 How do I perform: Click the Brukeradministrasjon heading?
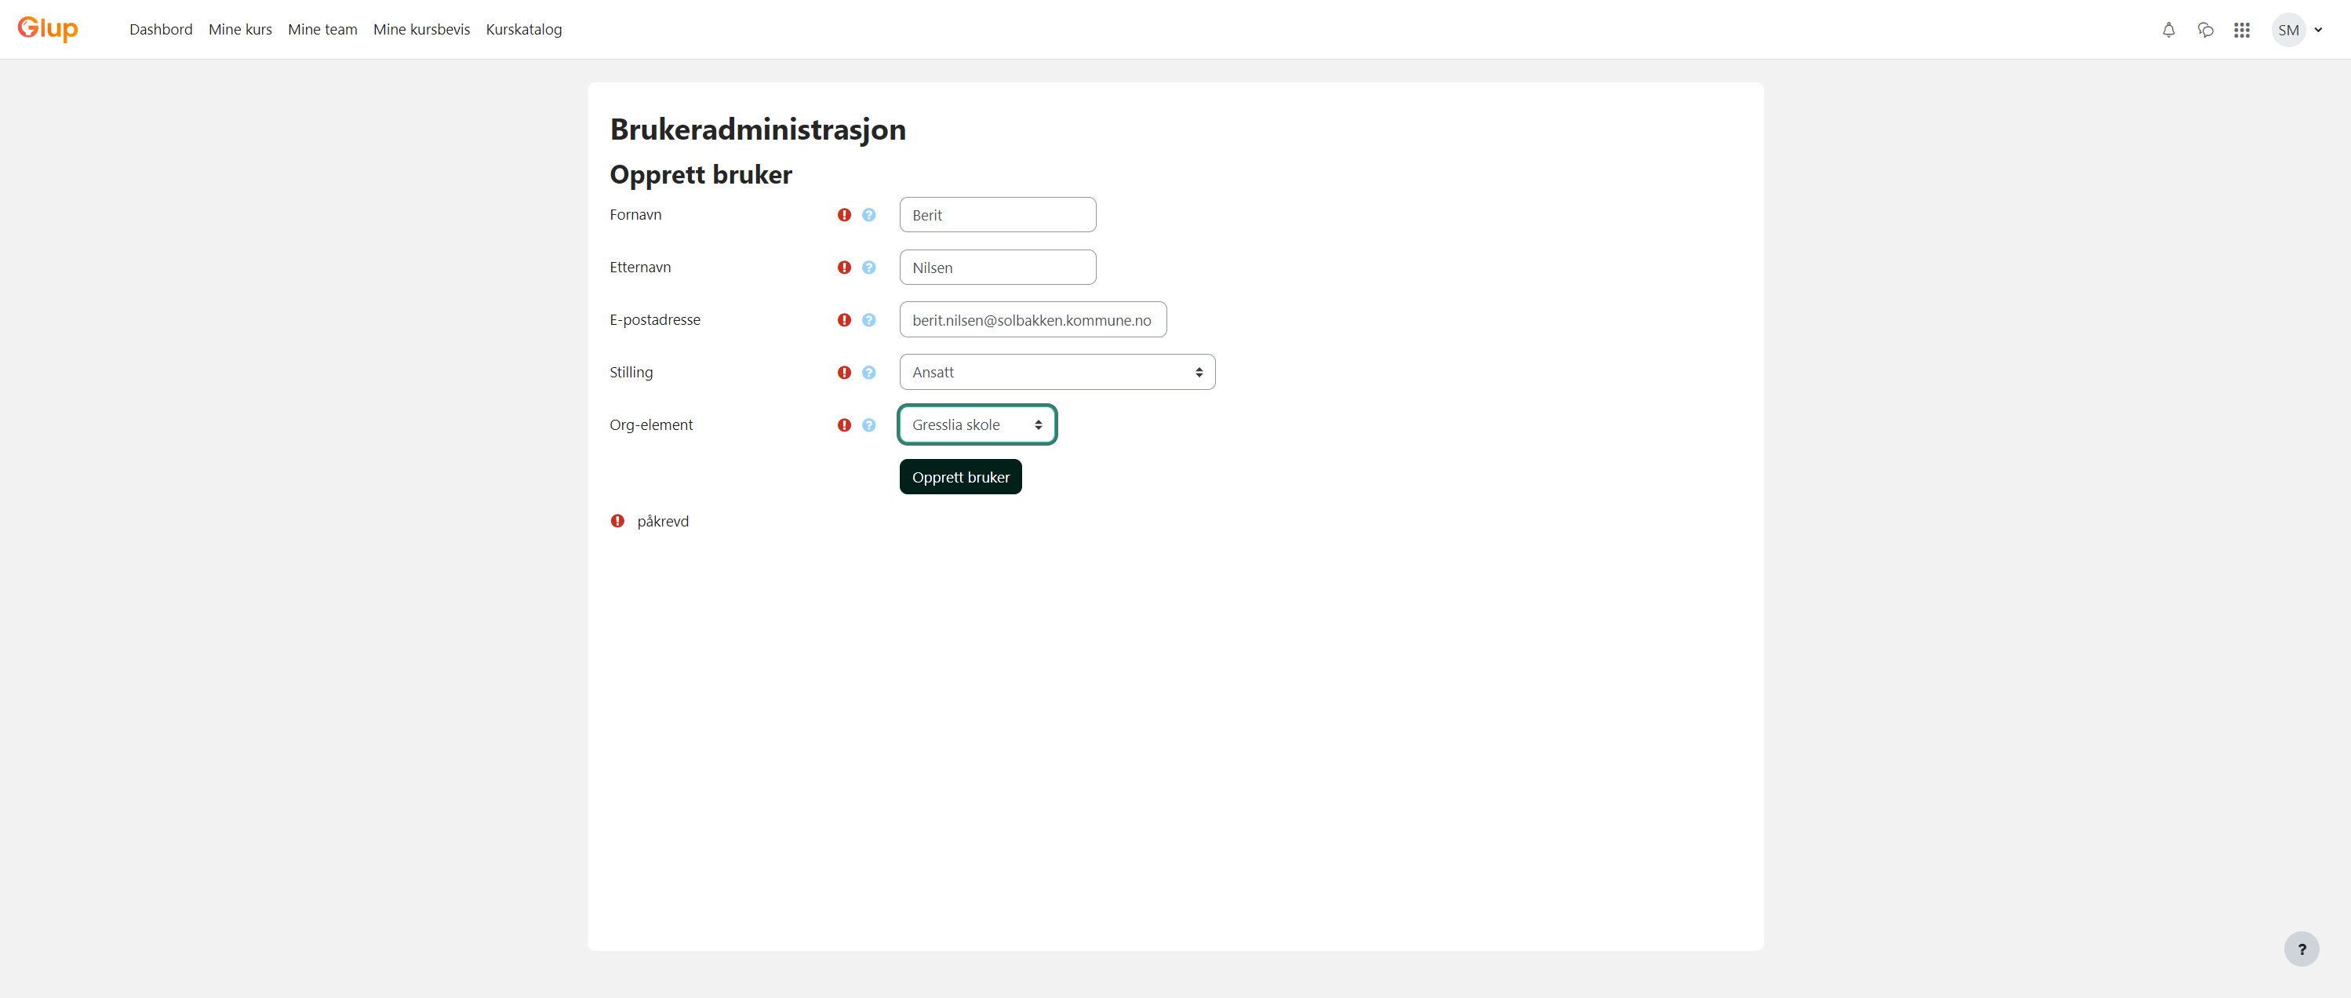[x=758, y=129]
